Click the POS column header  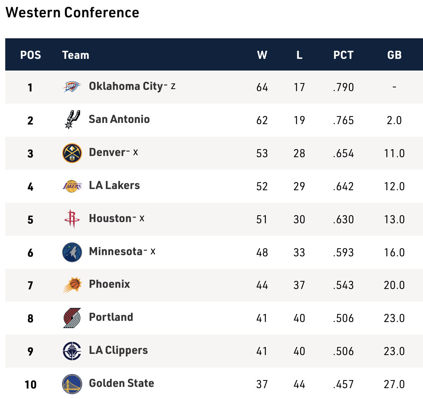[x=31, y=55]
